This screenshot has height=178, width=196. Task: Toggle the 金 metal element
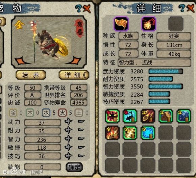[13, 113]
